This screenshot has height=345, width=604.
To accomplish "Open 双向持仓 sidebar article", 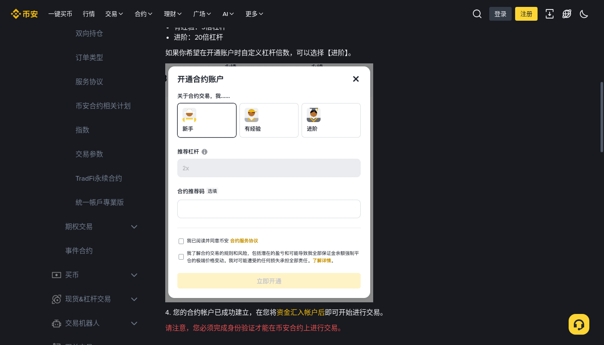I will pos(89,33).
